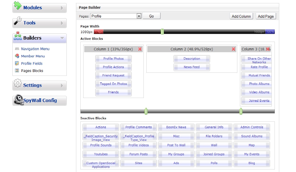Select the News Feed block
Screen dimensions: 296x172
tap(192, 67)
